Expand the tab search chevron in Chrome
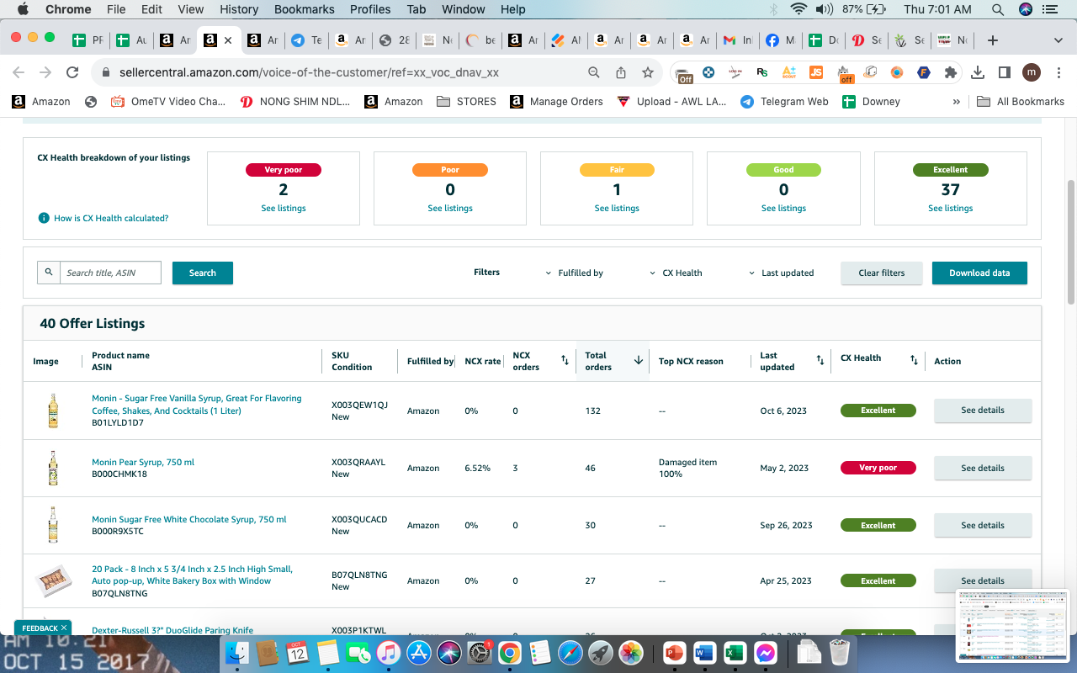 coord(1058,40)
